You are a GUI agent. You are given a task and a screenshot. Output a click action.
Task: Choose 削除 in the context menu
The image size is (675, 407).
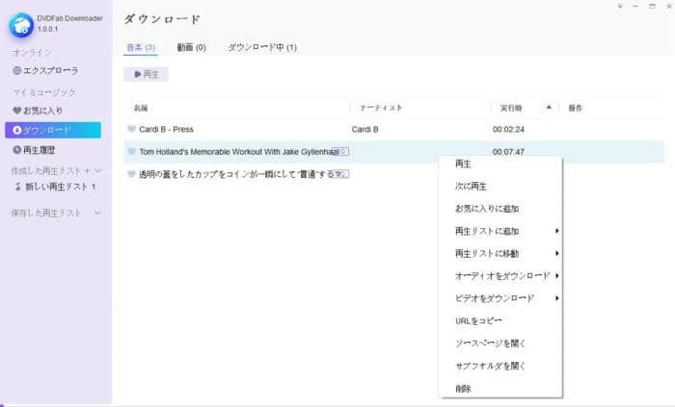[x=463, y=389]
